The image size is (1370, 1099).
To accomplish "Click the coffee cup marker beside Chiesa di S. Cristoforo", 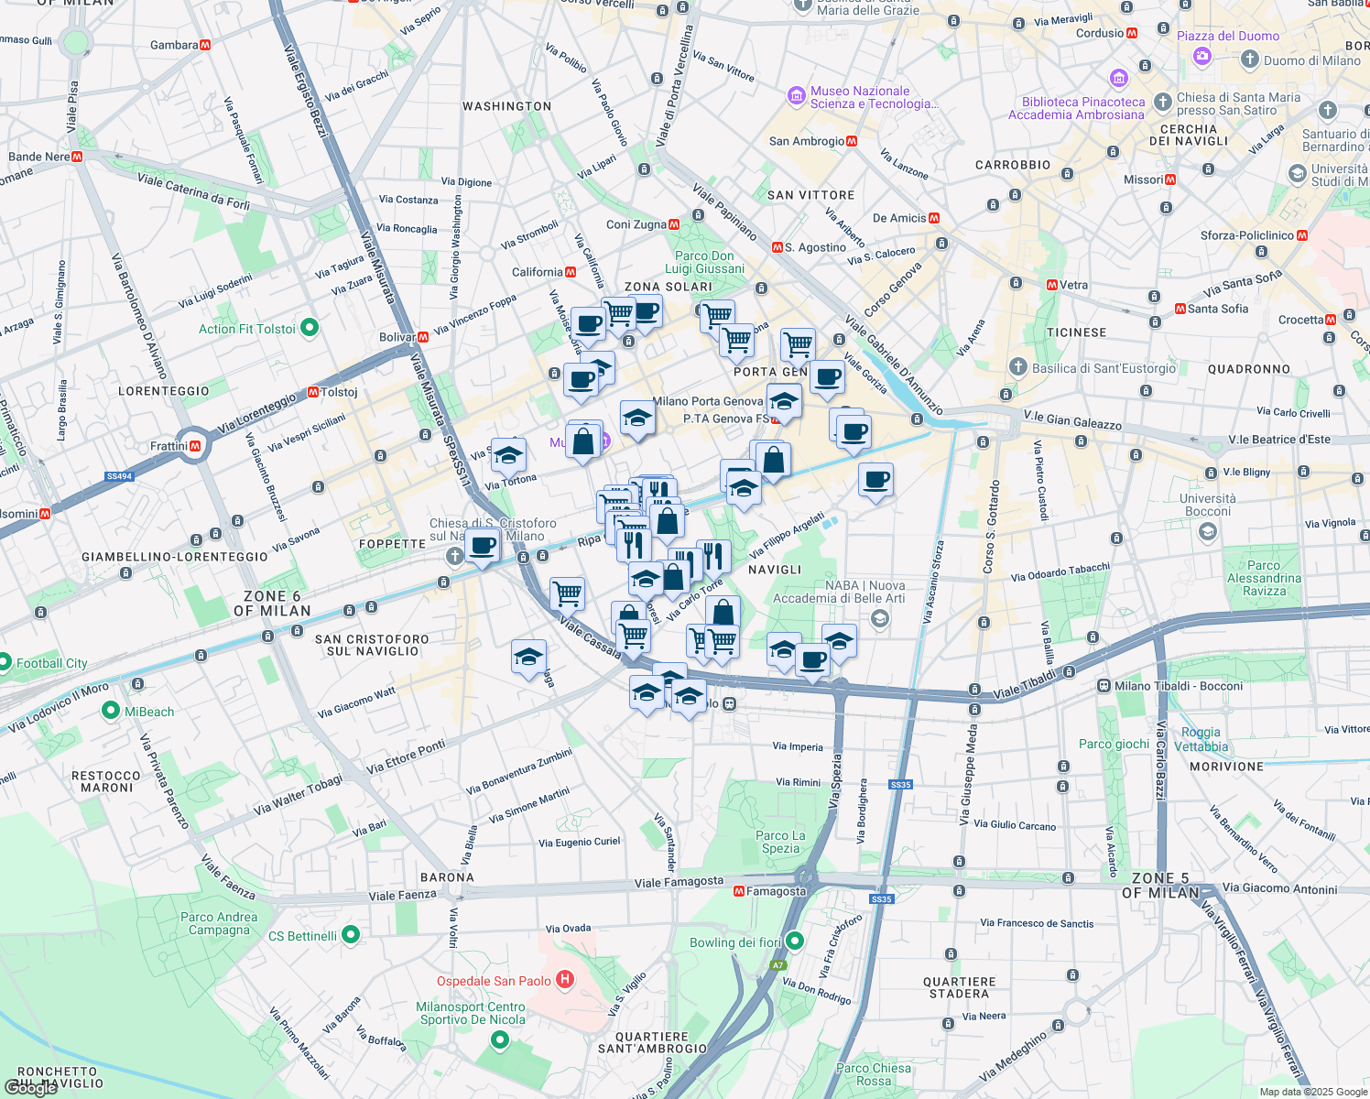I will (x=482, y=548).
